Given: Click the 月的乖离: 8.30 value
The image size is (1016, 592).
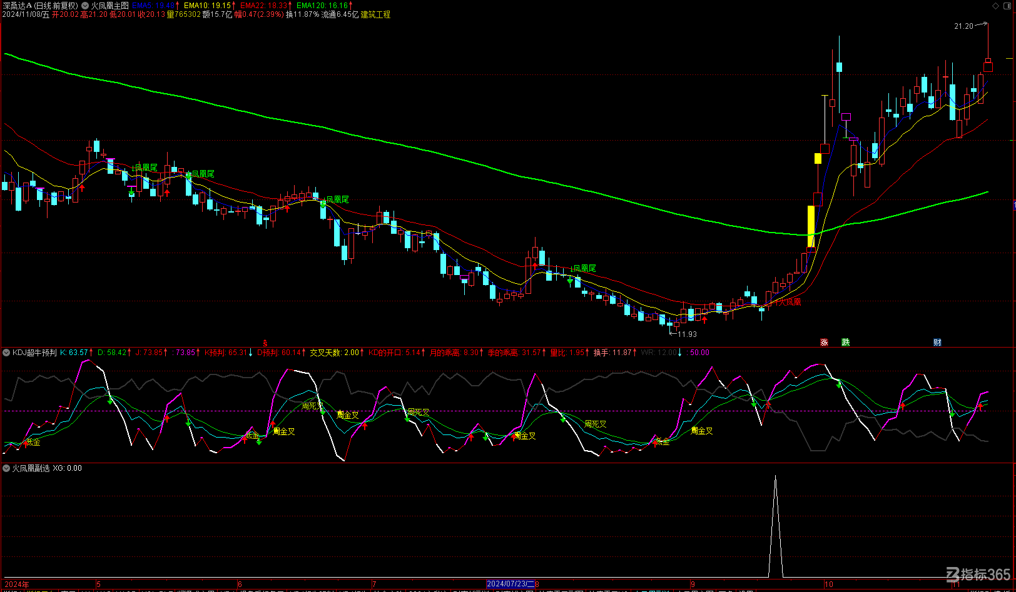Looking at the screenshot, I should [454, 353].
